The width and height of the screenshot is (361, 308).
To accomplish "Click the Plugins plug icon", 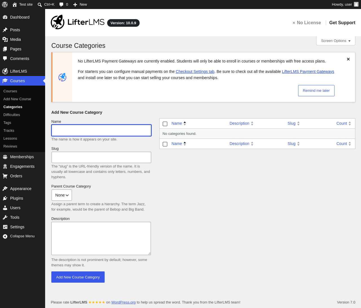I will [x=5, y=198].
